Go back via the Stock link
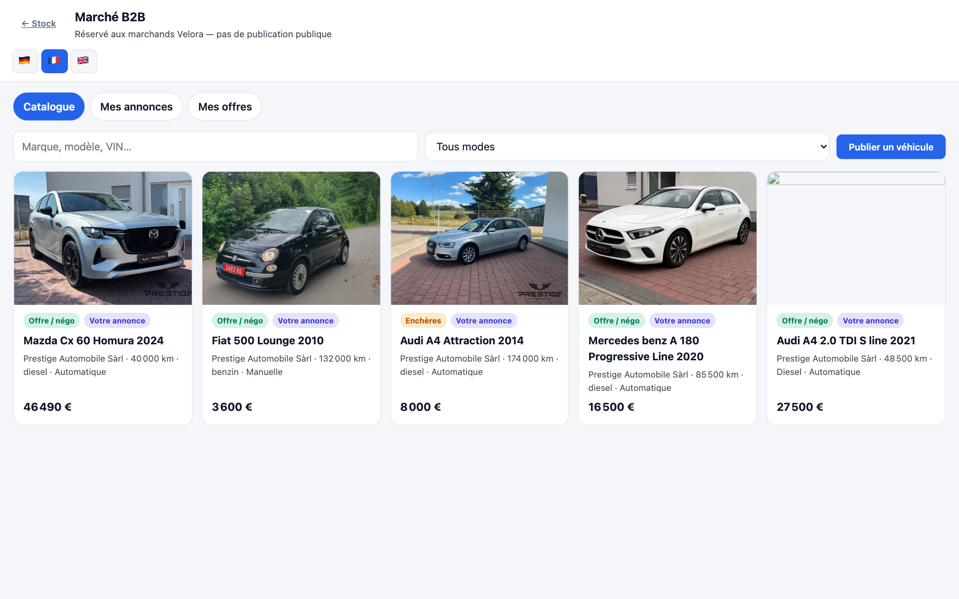Viewport: 959px width, 599px height. (x=39, y=24)
